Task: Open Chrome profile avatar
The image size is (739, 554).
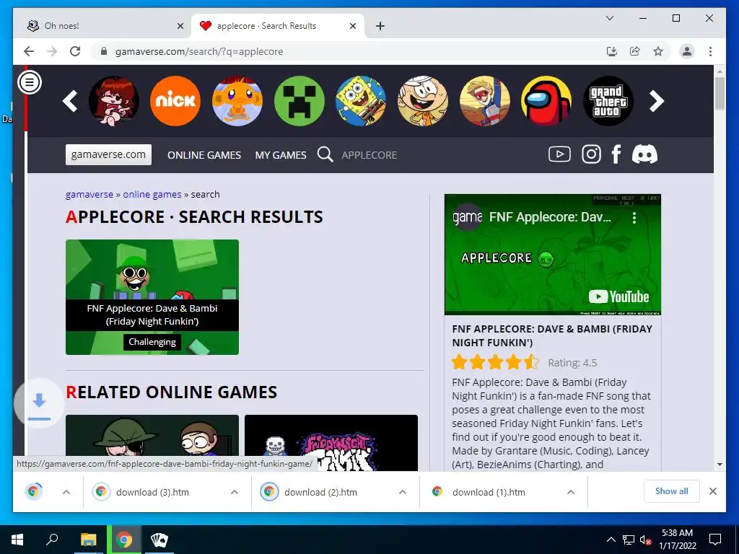Action: click(x=687, y=51)
